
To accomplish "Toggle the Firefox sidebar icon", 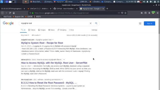I will [x=145, y=13].
